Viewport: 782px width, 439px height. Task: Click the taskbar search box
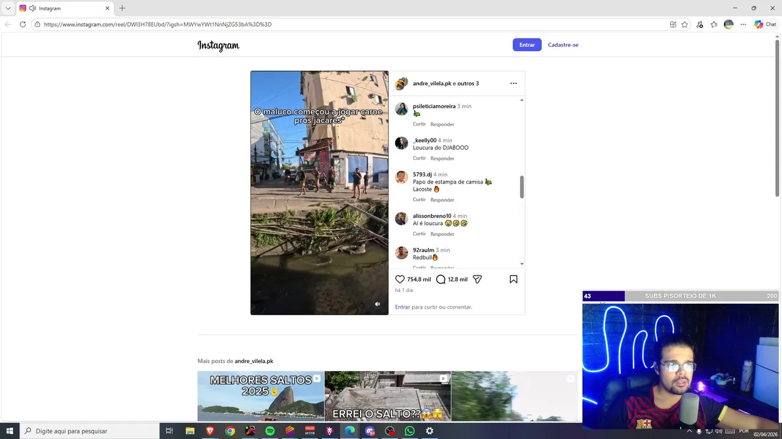(90, 431)
